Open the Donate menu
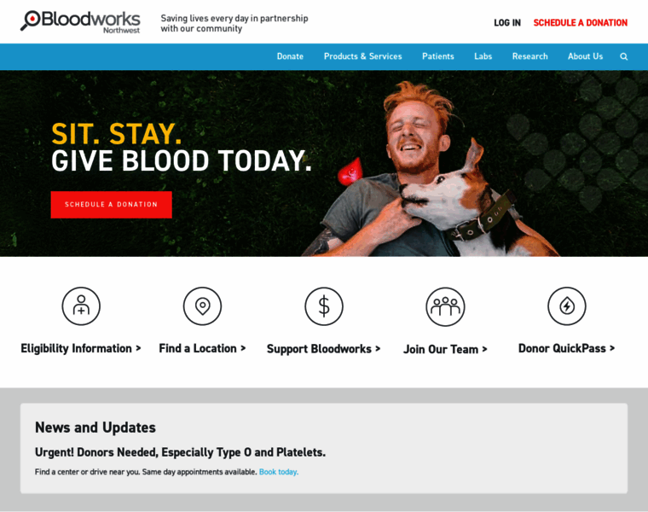 pyautogui.click(x=290, y=56)
